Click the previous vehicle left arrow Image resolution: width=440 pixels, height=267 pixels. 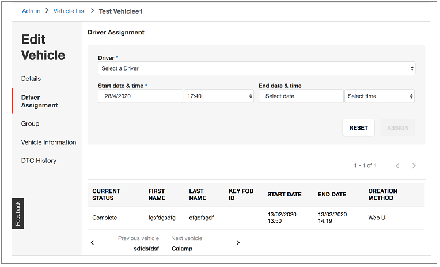(x=92, y=243)
